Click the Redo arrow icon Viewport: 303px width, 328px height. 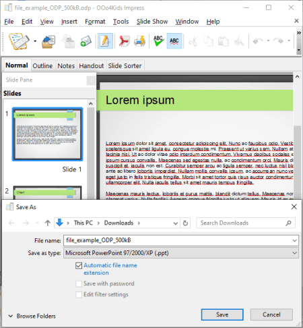[x=279, y=41]
